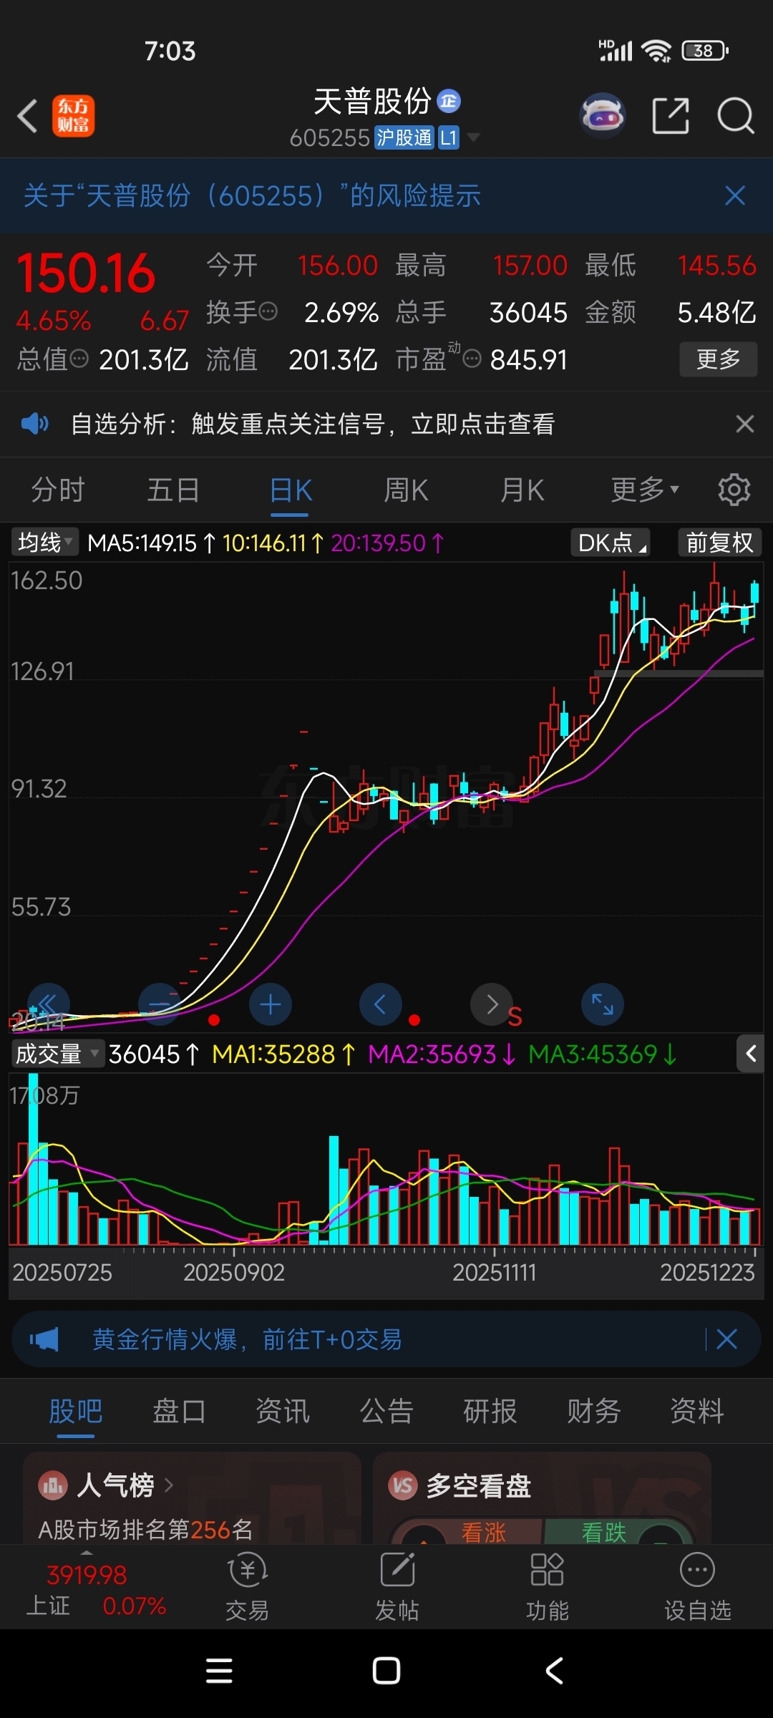Tap the 东方财富 orange logo
The height and width of the screenshot is (1718, 773).
coord(73,116)
